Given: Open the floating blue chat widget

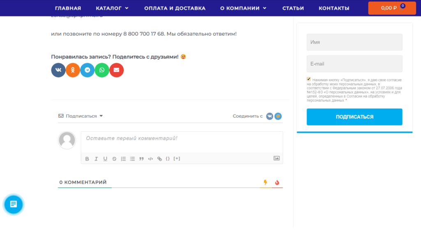Looking at the screenshot, I should click(x=14, y=205).
